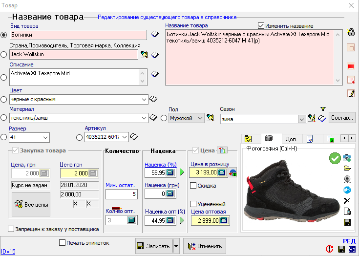This screenshot has height=256, width=359.
Task: Open calculator for Цена в розницу
Action: (222, 172)
